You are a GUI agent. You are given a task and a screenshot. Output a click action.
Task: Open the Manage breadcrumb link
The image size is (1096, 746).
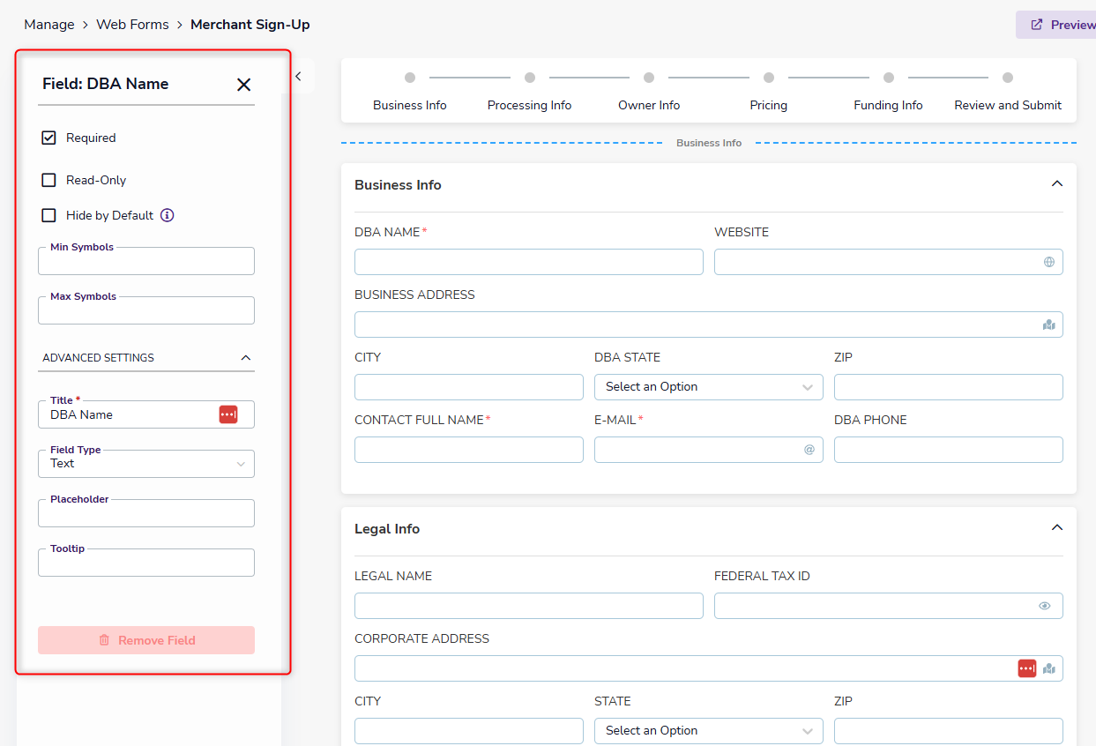[x=49, y=25]
